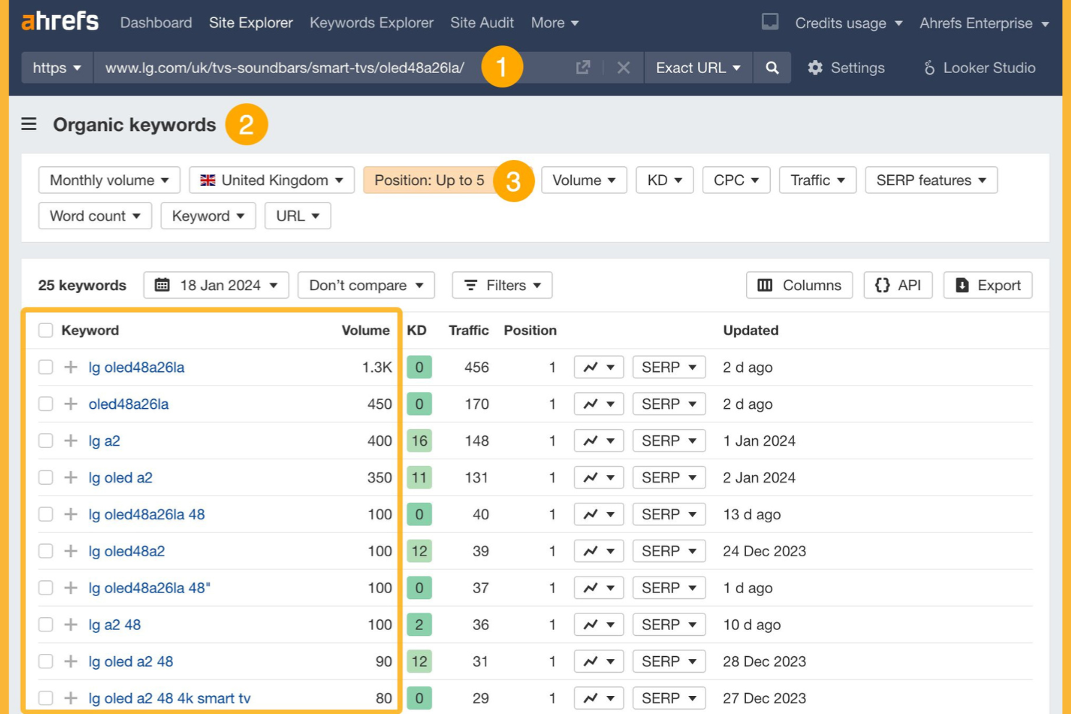1071x714 pixels.
Task: Toggle the select-all keywords checkbox
Action: [46, 330]
